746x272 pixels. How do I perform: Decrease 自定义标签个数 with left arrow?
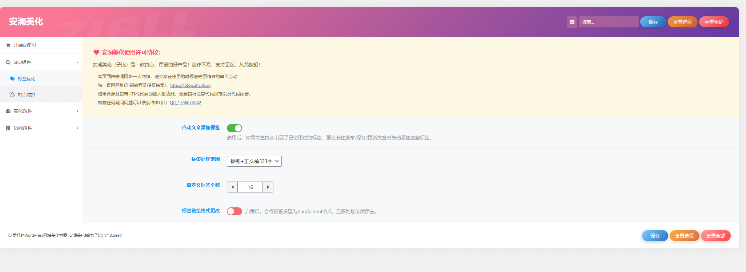point(232,187)
